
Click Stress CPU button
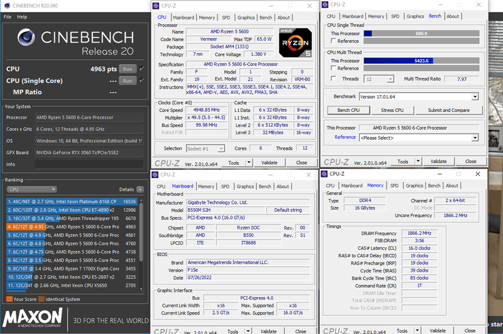pyautogui.click(x=392, y=110)
